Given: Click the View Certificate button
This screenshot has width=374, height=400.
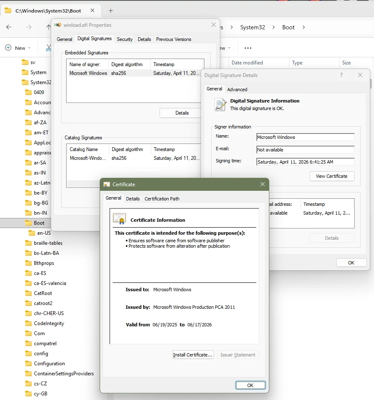Looking at the screenshot, I should pos(332,176).
